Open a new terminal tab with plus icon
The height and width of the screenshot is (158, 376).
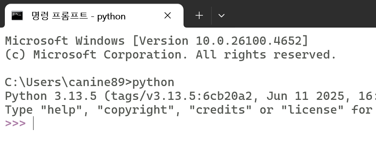click(199, 16)
